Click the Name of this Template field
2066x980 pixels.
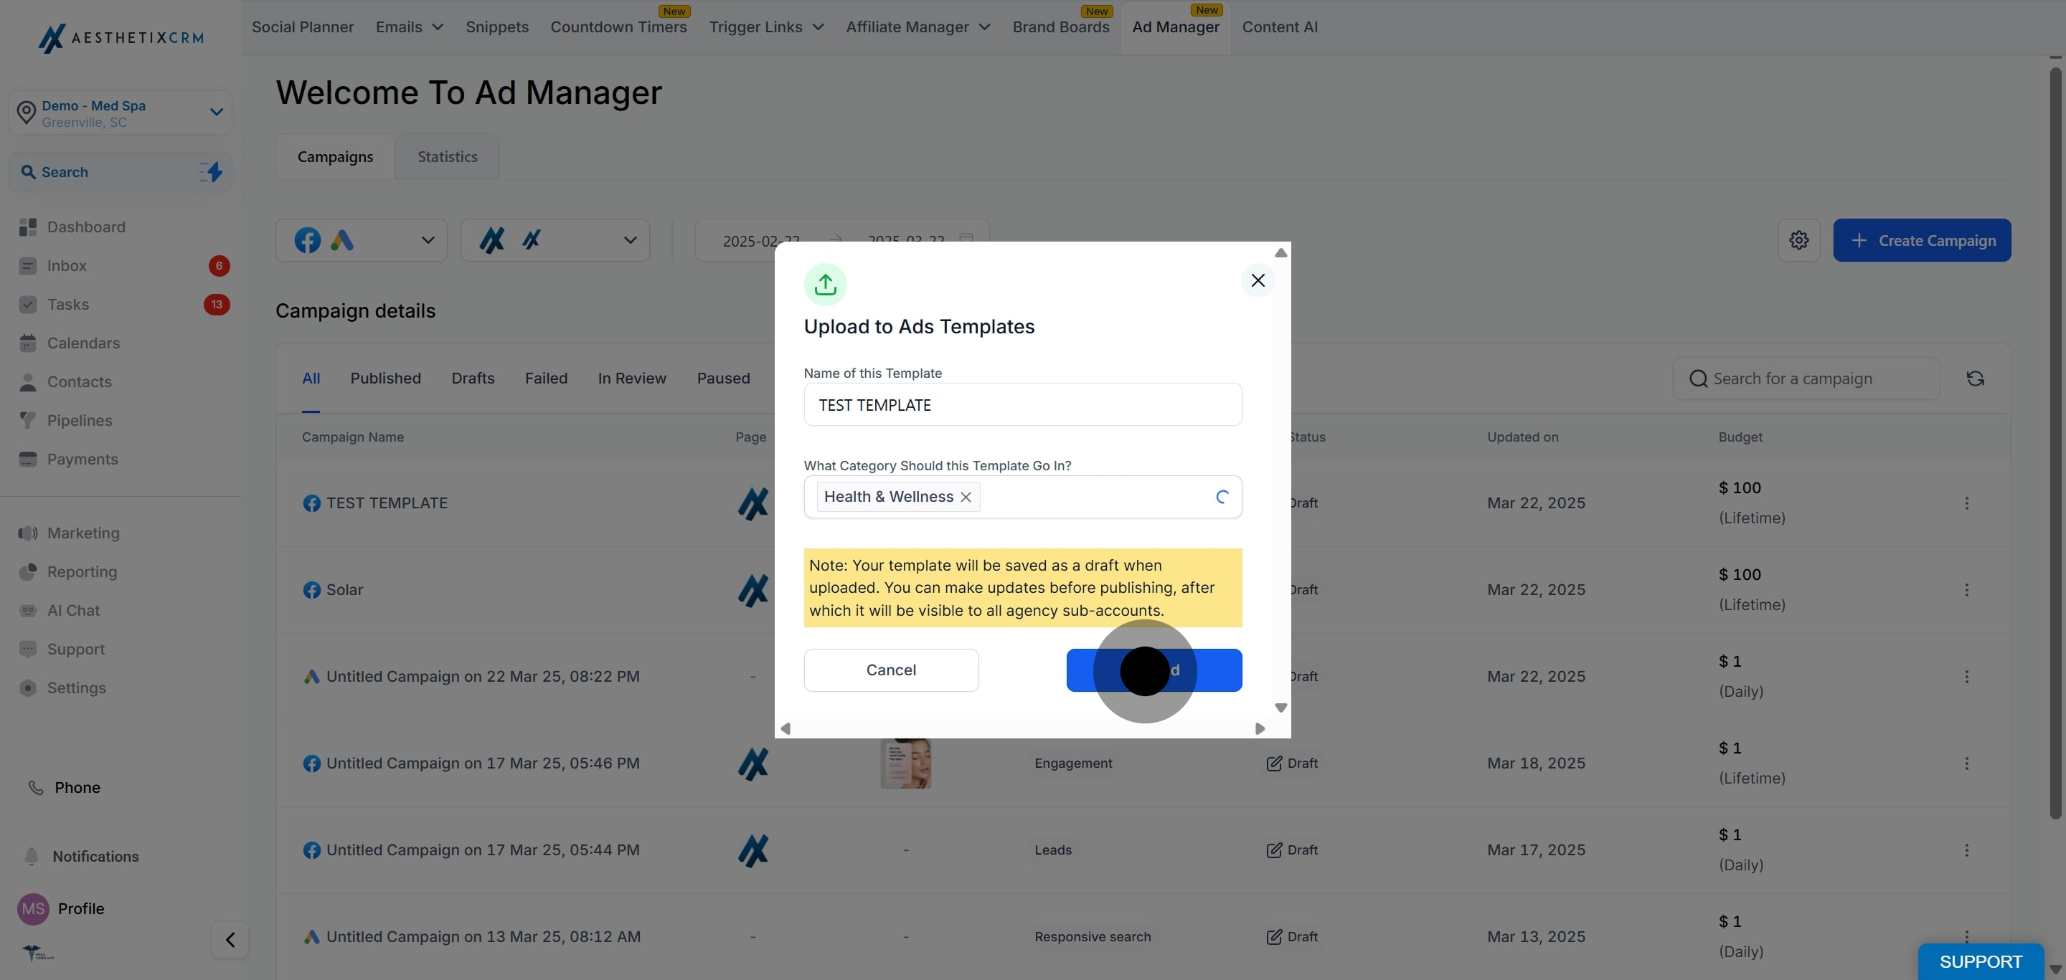(1022, 404)
